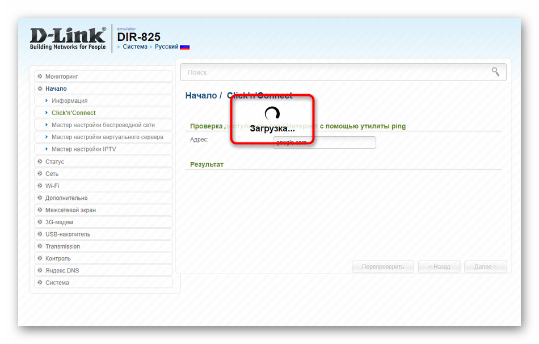Expand the Мониторинг section
Screen dimensions: 539x344
click(x=62, y=76)
